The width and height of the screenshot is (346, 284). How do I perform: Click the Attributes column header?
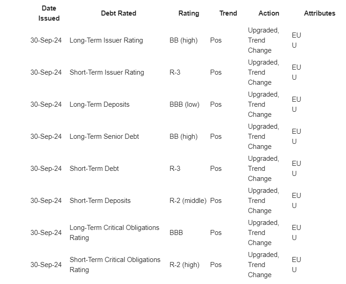click(x=319, y=13)
